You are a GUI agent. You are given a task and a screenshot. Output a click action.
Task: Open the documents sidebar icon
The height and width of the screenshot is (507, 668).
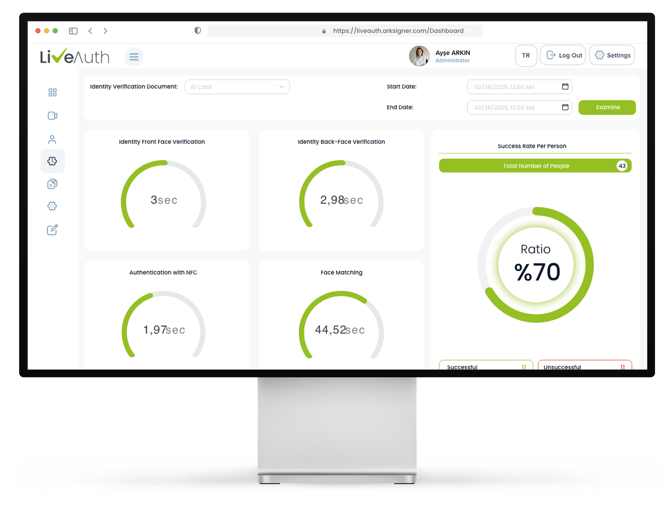[x=52, y=184]
